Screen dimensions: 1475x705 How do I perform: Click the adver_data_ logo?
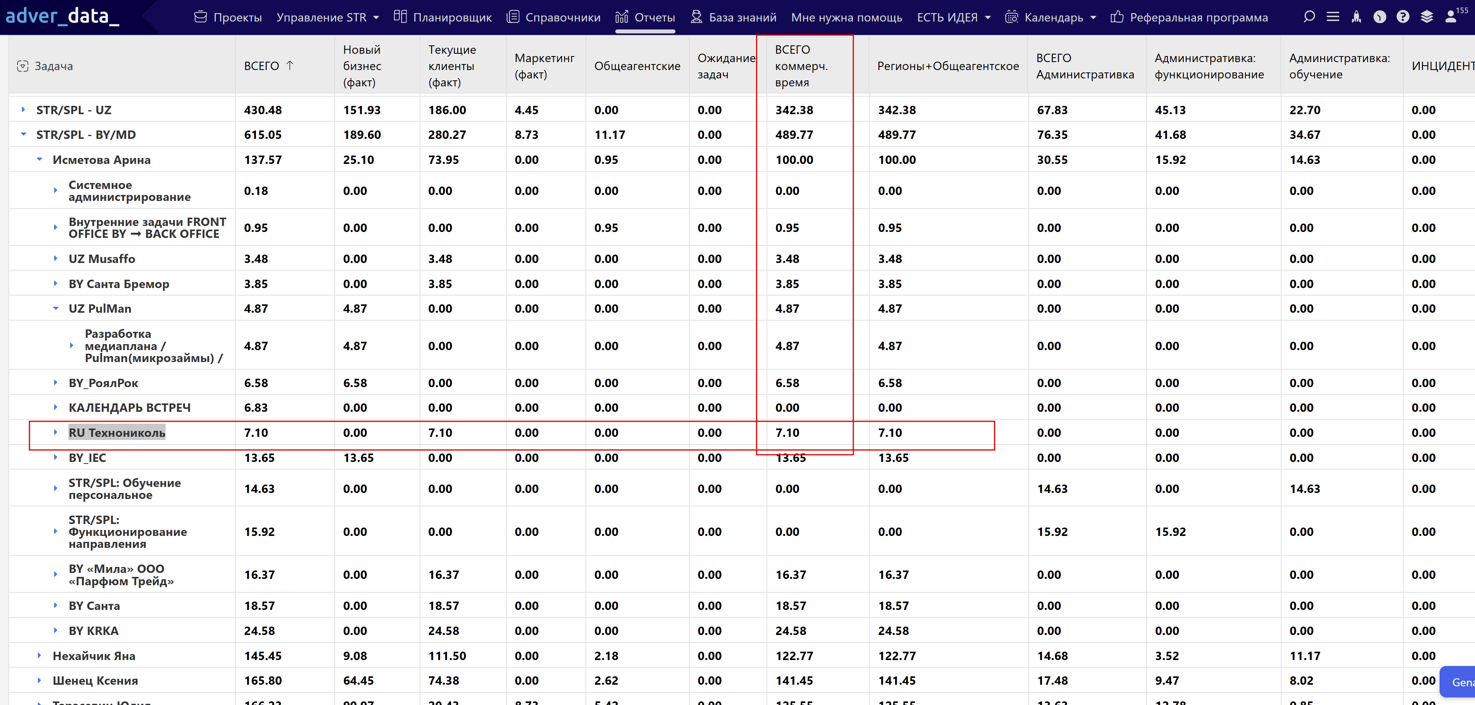[x=62, y=16]
